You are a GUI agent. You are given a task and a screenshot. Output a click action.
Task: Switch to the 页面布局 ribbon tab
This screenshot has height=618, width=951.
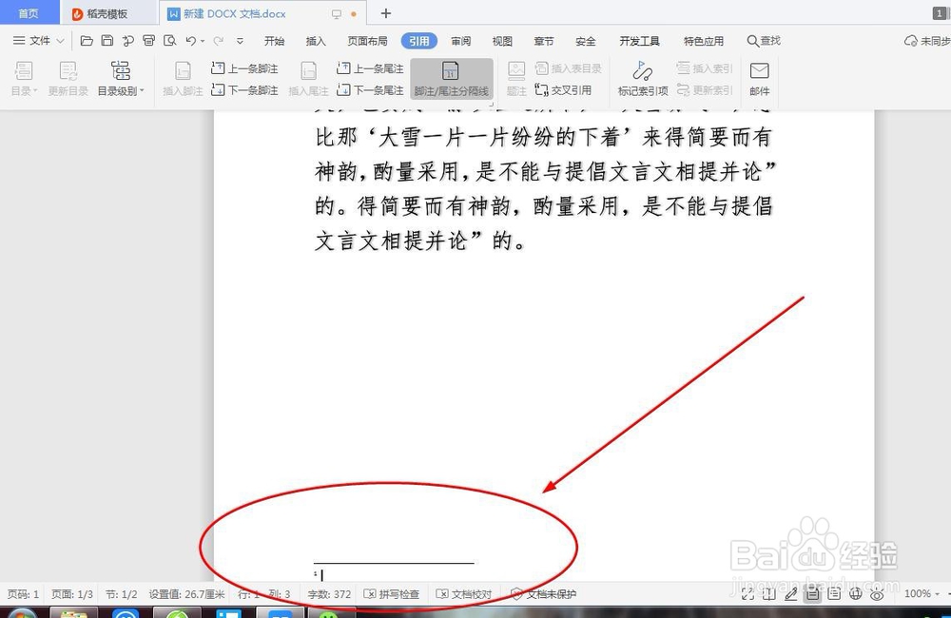point(368,41)
